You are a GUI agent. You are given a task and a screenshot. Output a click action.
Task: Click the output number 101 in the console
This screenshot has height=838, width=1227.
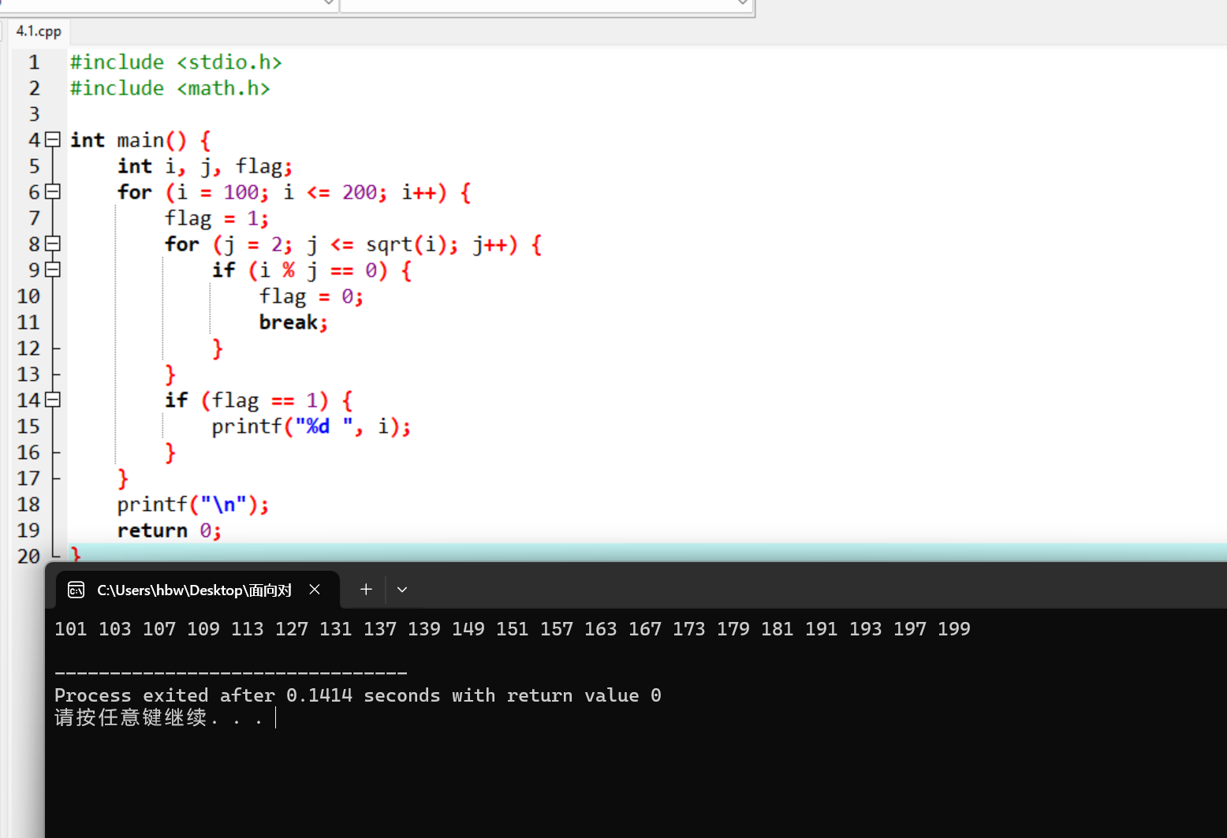click(x=71, y=629)
